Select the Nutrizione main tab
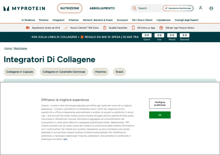The image size is (220, 155). (x=70, y=8)
